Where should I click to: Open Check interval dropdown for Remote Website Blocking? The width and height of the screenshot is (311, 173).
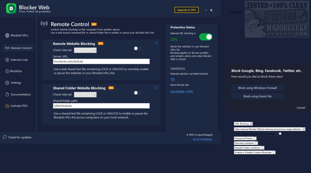[x=85, y=50]
